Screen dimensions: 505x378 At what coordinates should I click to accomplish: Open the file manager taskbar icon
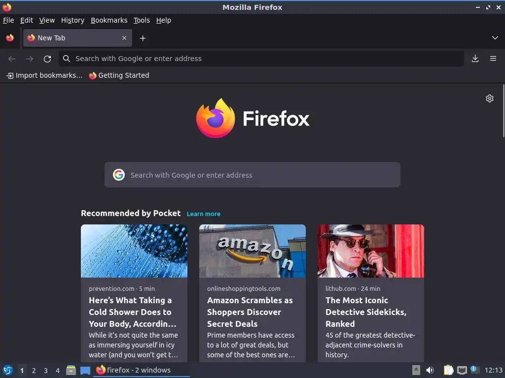coord(71,370)
